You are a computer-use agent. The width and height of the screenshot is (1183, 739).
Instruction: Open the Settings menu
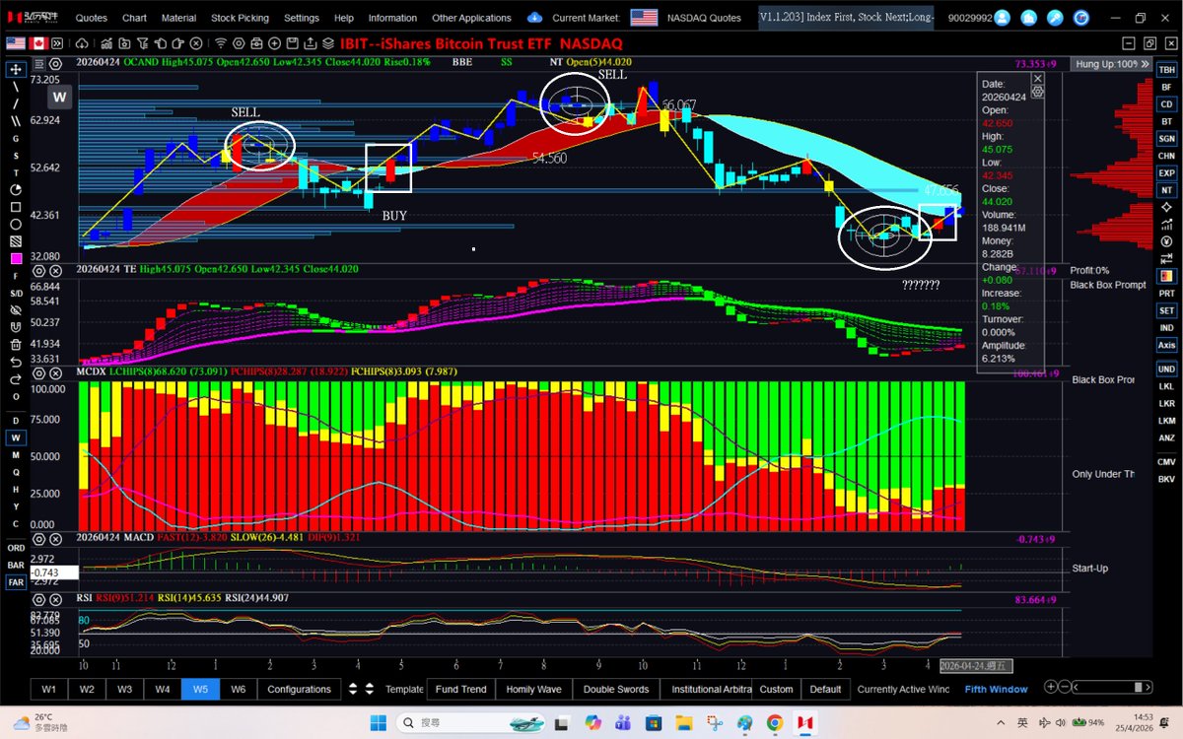click(301, 18)
